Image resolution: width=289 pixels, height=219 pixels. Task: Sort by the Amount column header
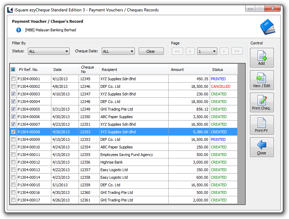[x=189, y=69]
